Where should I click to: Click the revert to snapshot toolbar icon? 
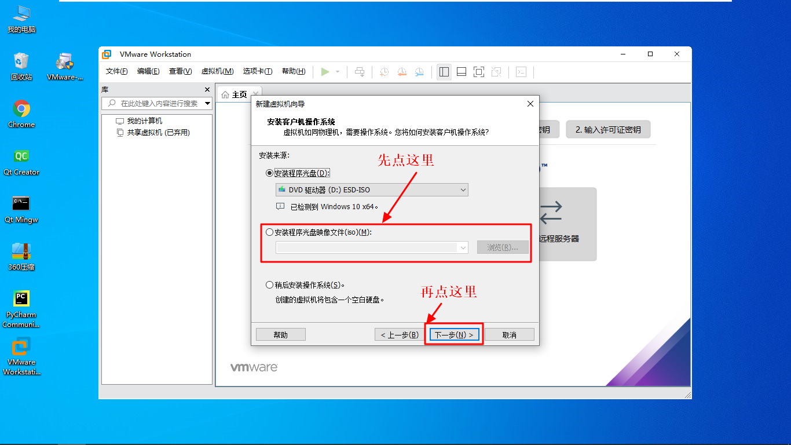[x=402, y=72]
